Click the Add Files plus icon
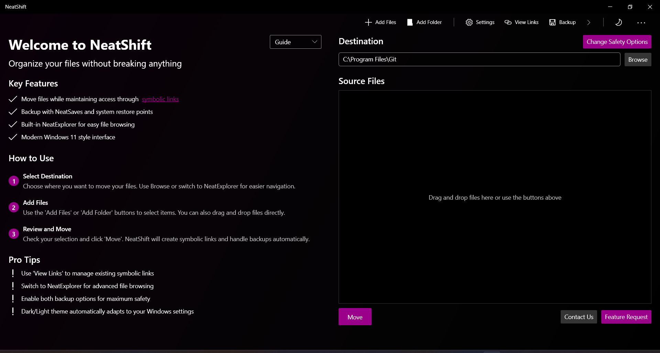Image resolution: width=660 pixels, height=353 pixels. (x=368, y=22)
